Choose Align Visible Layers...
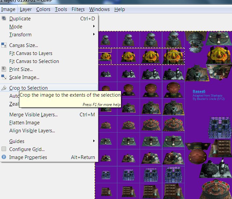232x199 pixels. [49, 130]
